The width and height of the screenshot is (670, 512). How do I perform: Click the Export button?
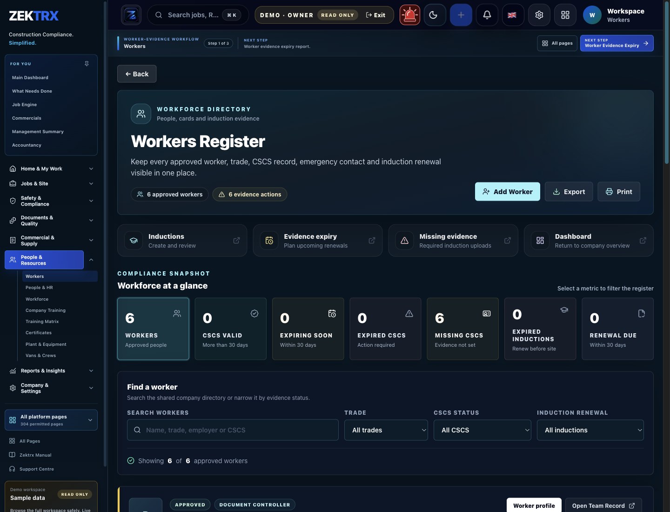coord(569,192)
